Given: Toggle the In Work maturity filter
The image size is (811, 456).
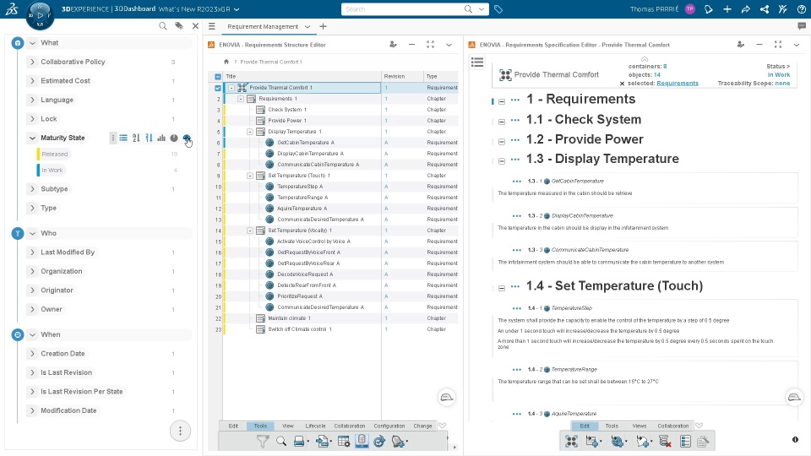Looking at the screenshot, I should point(52,170).
